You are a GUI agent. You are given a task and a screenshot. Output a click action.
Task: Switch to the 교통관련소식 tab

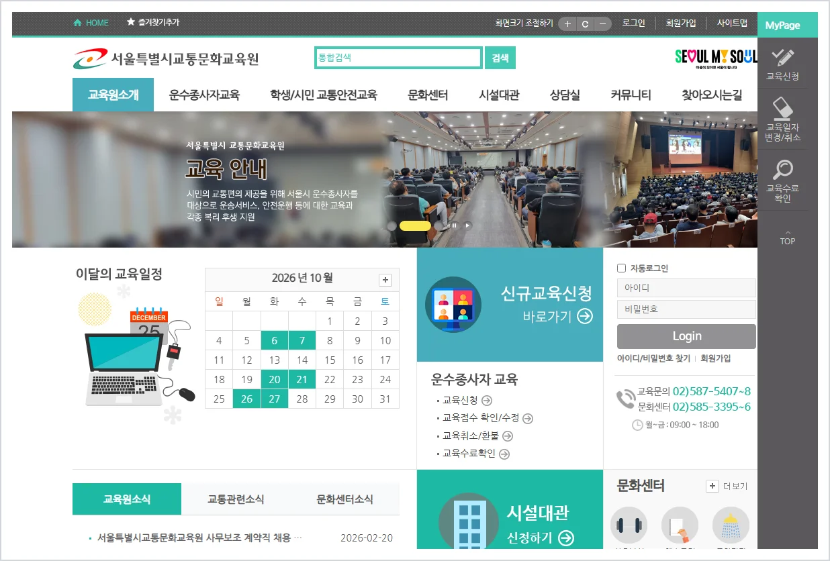pyautogui.click(x=236, y=499)
